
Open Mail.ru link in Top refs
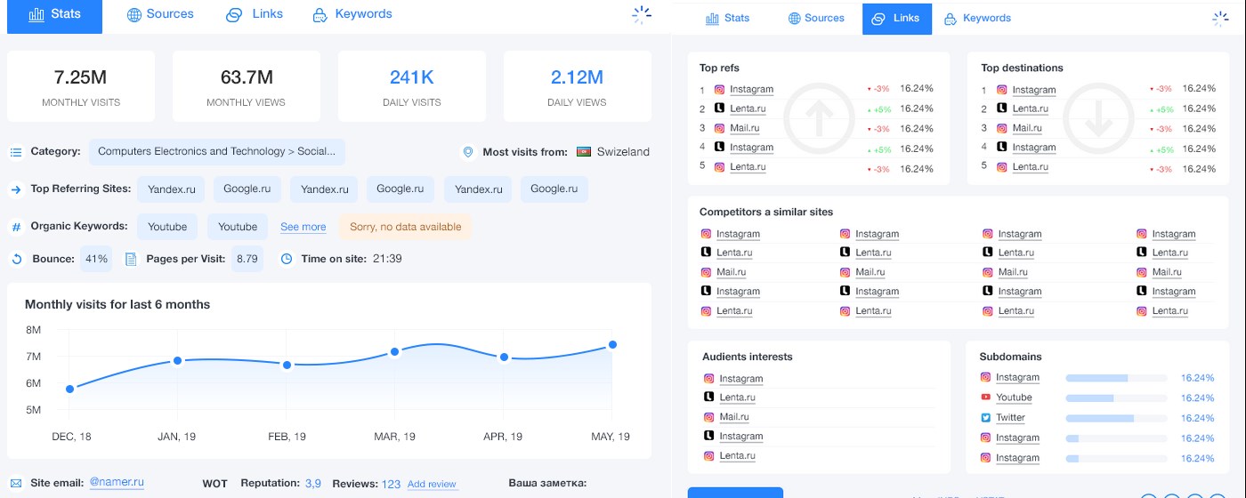pos(744,128)
